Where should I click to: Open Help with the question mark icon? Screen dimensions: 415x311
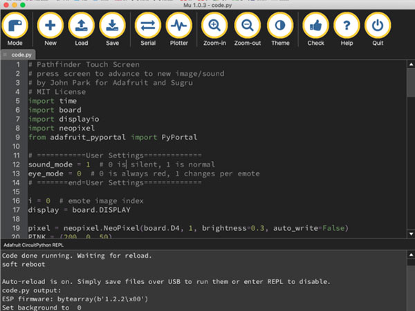pyautogui.click(x=347, y=28)
